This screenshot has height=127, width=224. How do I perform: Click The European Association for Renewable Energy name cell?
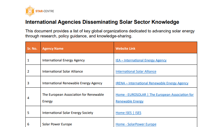click(x=73, y=98)
